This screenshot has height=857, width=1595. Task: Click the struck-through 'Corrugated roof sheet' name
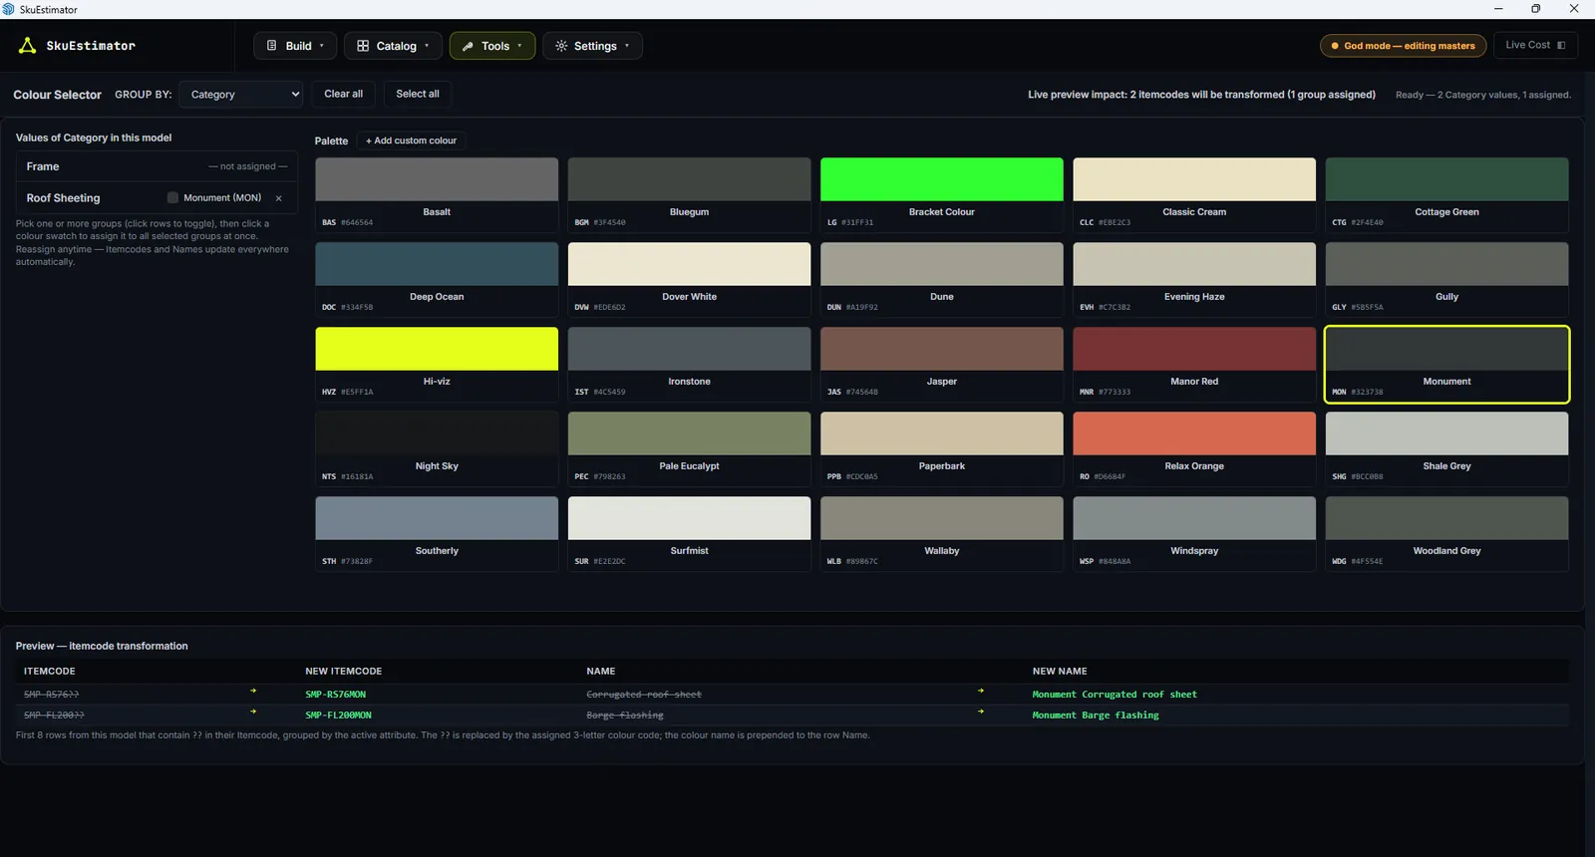point(644,695)
